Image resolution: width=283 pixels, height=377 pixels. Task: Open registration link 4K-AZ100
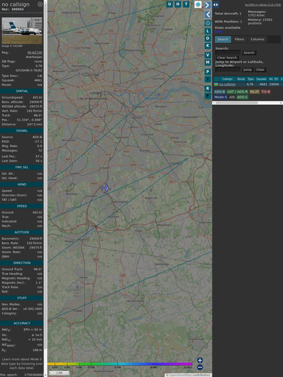pos(35,52)
